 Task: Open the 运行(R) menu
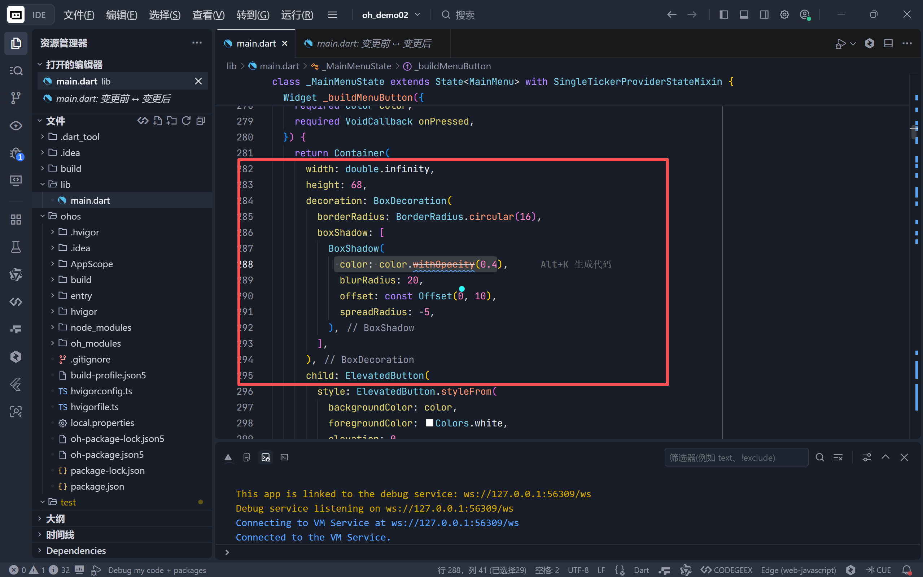click(x=297, y=15)
